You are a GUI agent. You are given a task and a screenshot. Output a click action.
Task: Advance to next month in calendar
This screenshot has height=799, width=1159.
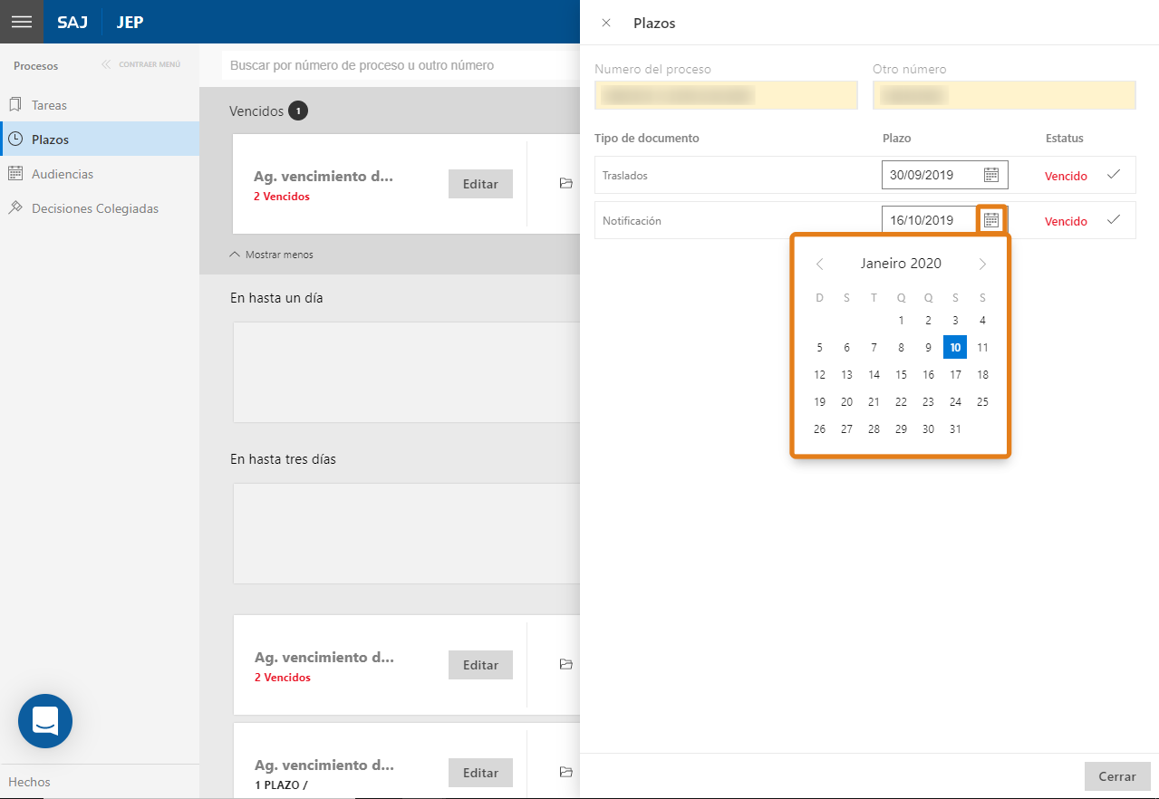[x=982, y=265]
